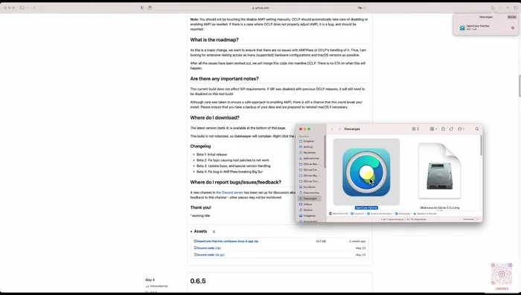Open a new Safari tab with plus
The width and height of the screenshot is (521, 295).
[508, 7]
